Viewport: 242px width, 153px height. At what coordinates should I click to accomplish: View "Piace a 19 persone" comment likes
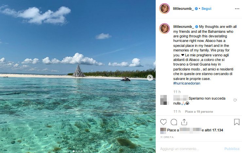pos(199,111)
